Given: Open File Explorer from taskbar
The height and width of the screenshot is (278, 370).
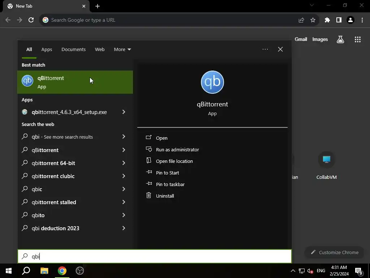Looking at the screenshot, I should 44,271.
